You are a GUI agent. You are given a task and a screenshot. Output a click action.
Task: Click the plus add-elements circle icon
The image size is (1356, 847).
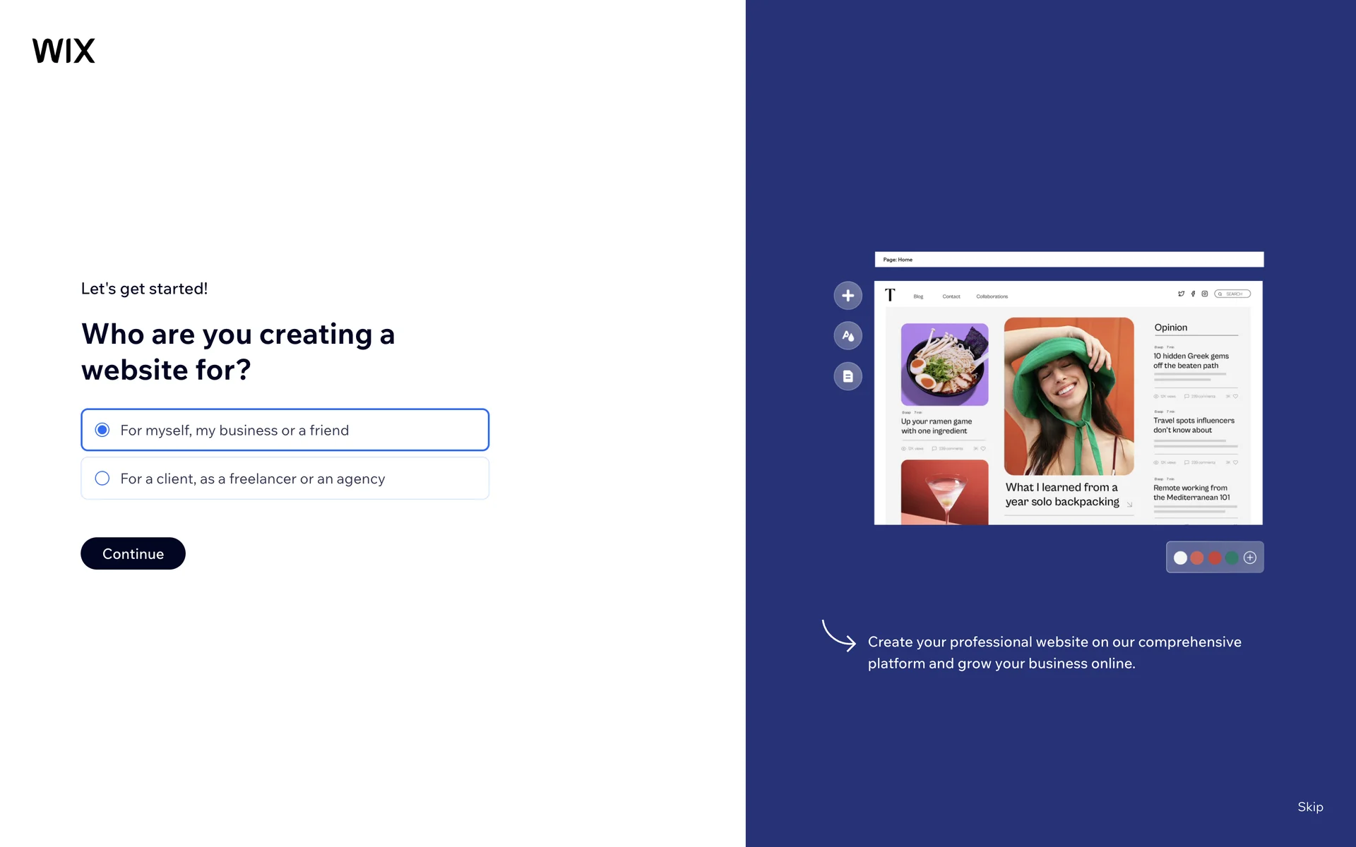click(847, 296)
